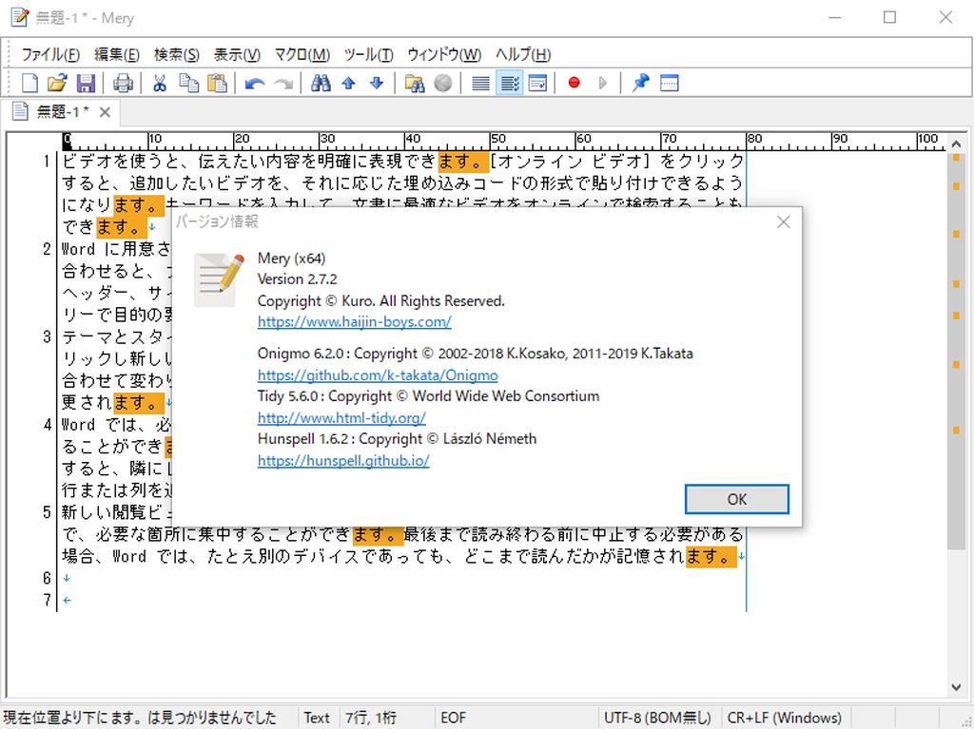Copy selection using the Copy icon
This screenshot has width=974, height=729.
[x=188, y=83]
